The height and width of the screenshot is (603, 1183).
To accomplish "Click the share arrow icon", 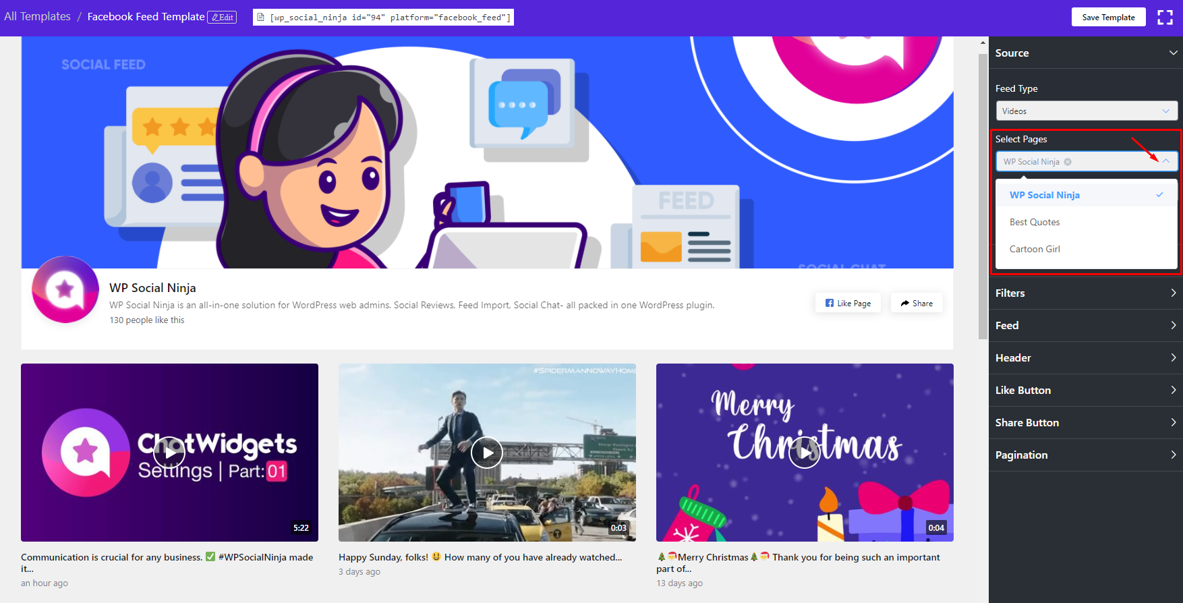I will click(905, 304).
